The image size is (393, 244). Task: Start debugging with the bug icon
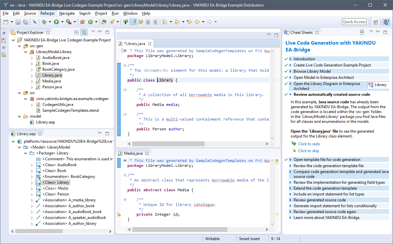[44, 22]
